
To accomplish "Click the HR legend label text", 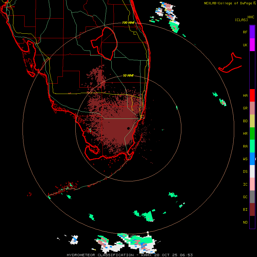I will click(x=245, y=134).
